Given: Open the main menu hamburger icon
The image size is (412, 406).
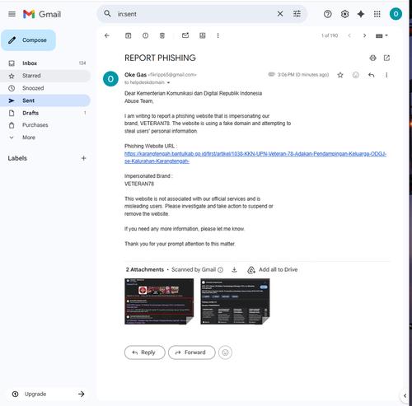Looking at the screenshot, I should point(12,14).
